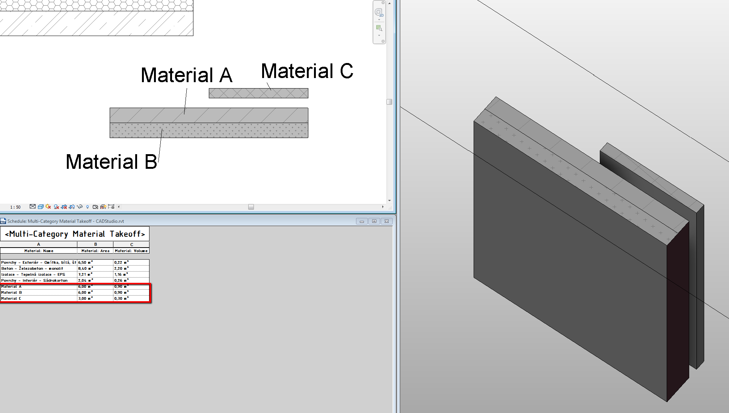Activate the 2D SteeringWheel on the navigation bar

click(x=379, y=12)
